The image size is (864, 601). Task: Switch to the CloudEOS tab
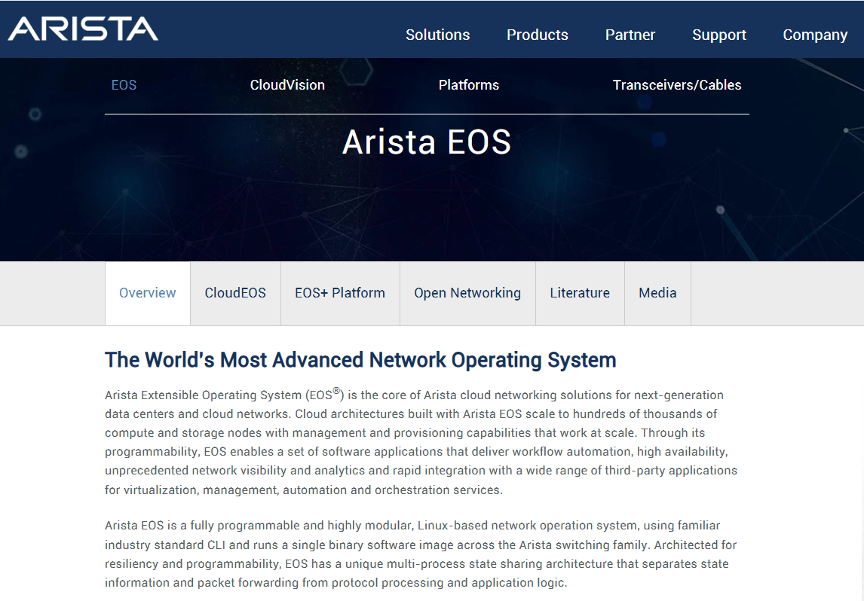[235, 293]
